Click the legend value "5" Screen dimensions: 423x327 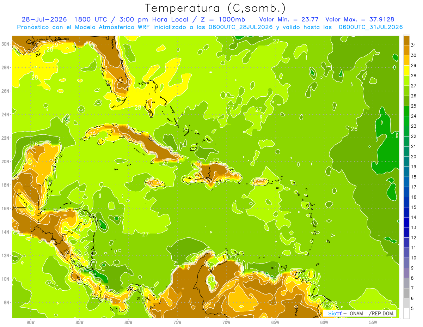412,308
